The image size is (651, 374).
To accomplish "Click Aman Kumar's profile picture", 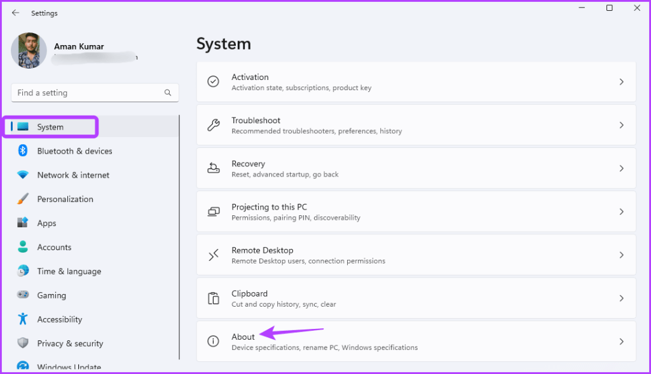I will [29, 51].
